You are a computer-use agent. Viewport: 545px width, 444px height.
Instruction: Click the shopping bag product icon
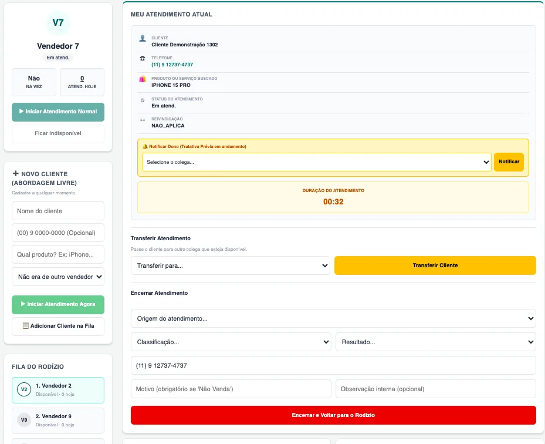click(x=143, y=79)
